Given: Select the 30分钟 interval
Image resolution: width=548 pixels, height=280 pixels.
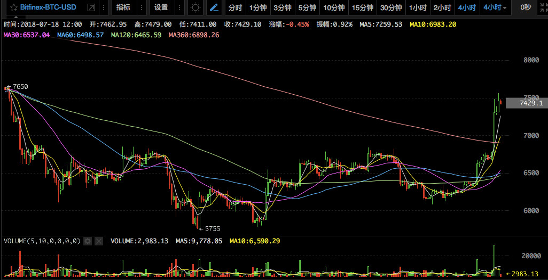Looking at the screenshot, I should point(391,7).
